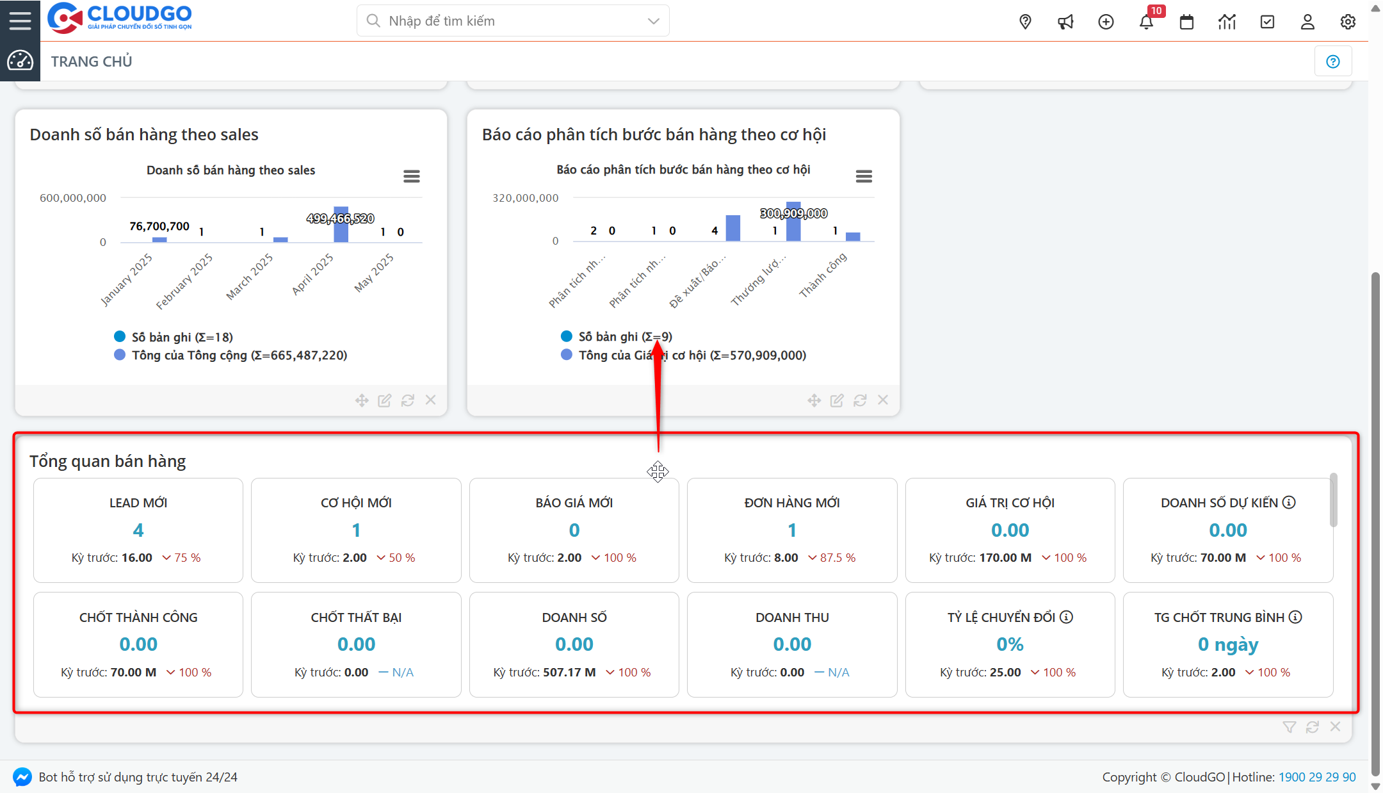1383x793 pixels.
Task: Click the quick create plus icon
Action: pos(1106,22)
